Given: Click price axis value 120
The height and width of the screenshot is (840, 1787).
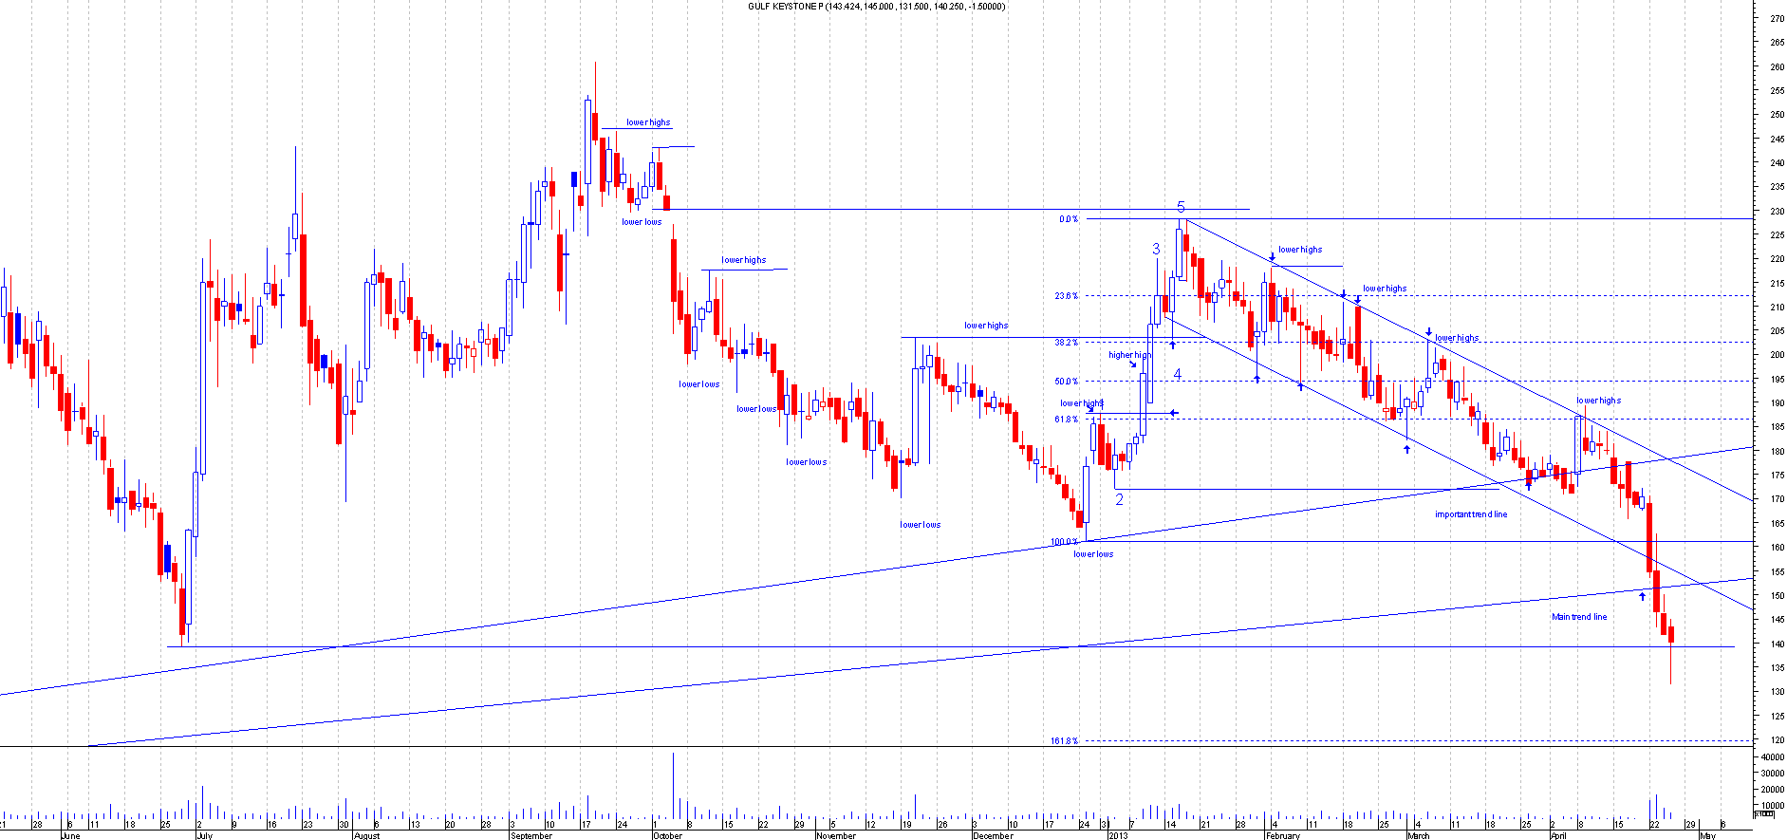Looking at the screenshot, I should click(1777, 740).
